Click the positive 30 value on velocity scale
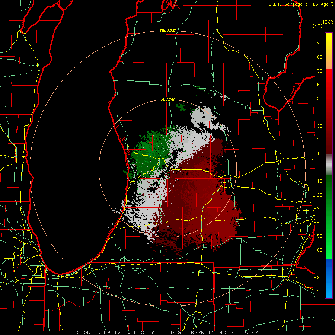This screenshot has height=335, width=335. [320, 126]
